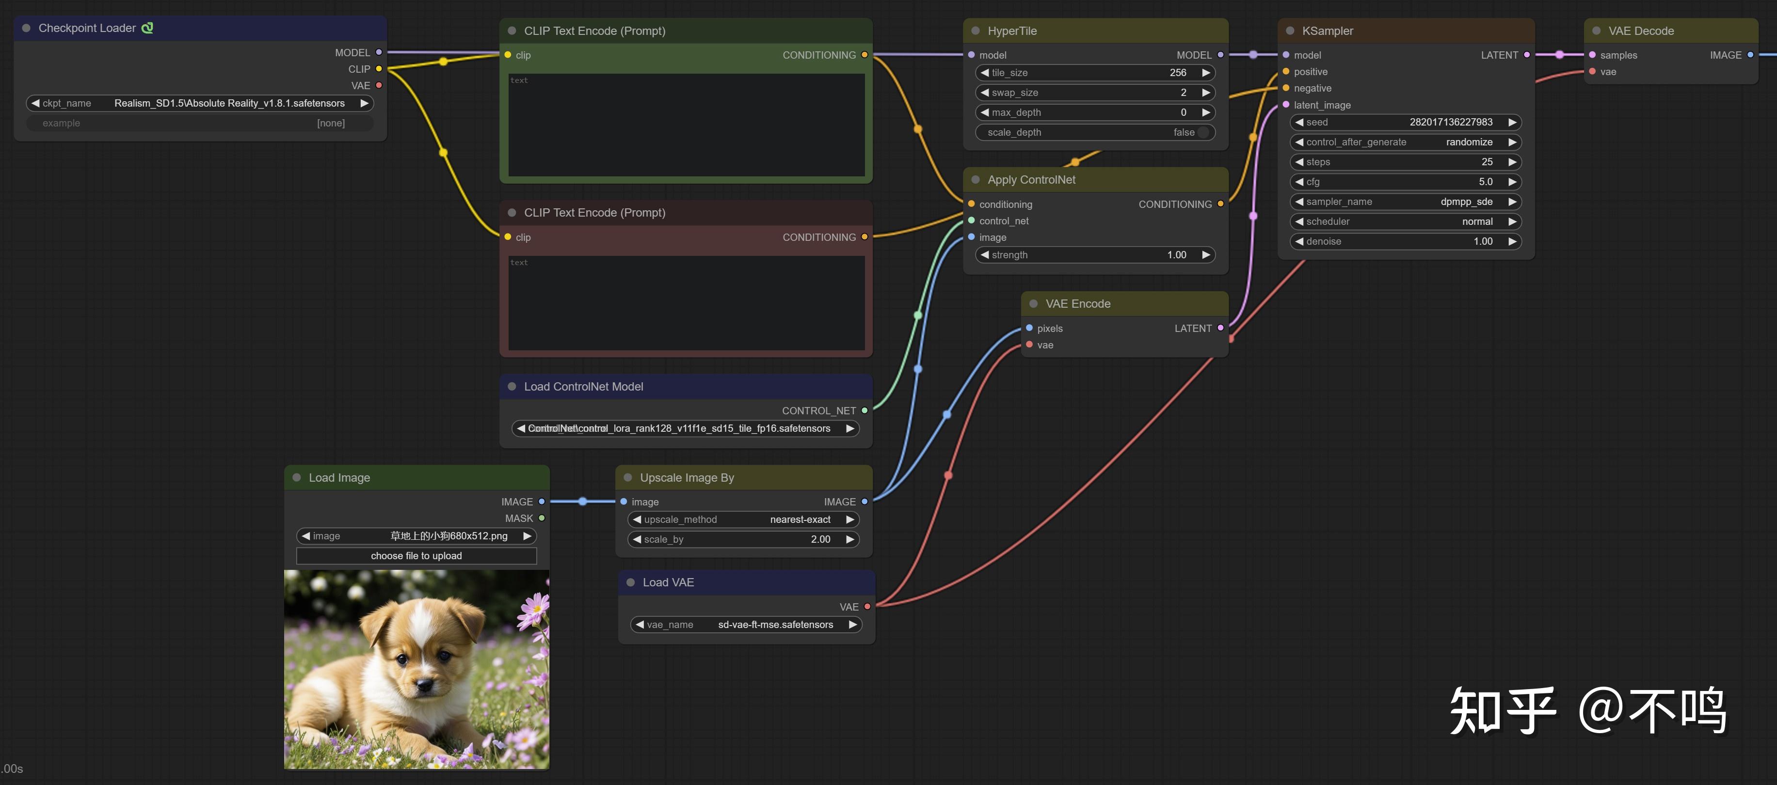
Task: Click the green refresh icon on Checkpoint Loader
Action: [147, 28]
